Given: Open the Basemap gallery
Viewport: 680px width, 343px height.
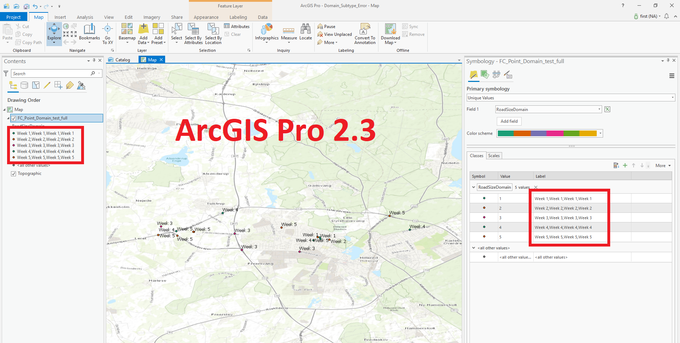Looking at the screenshot, I should [127, 34].
